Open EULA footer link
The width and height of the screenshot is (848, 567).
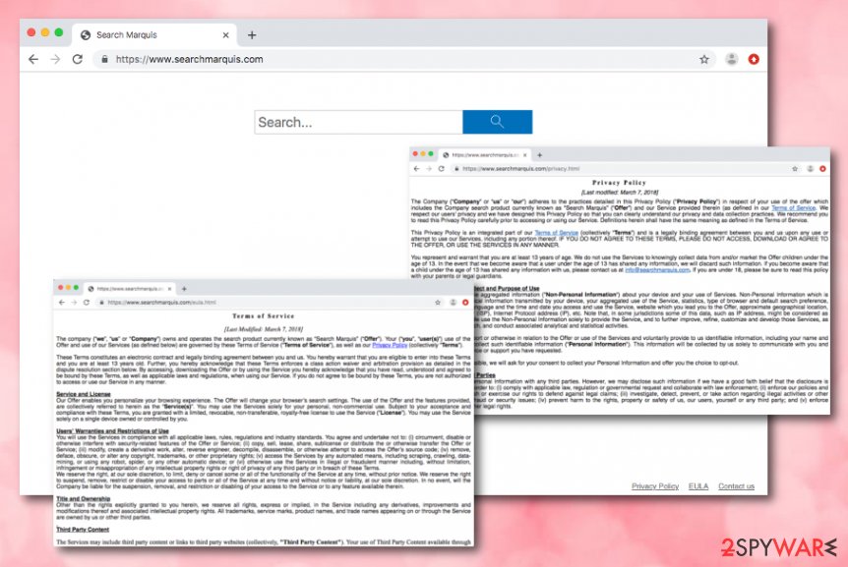698,486
